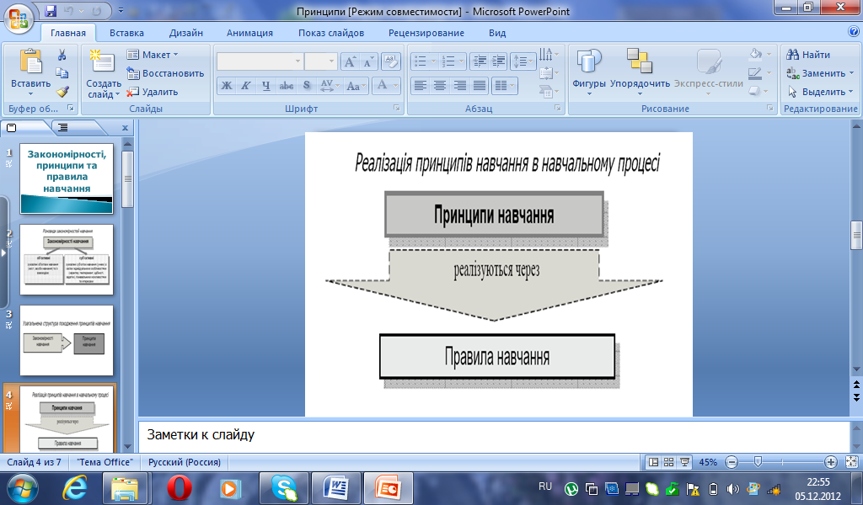Click the Cut scissors icon
This screenshot has width=863, height=505.
(62, 55)
